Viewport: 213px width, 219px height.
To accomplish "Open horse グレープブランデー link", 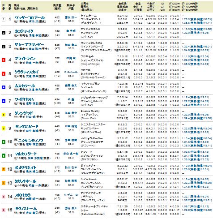I will point(29,45).
